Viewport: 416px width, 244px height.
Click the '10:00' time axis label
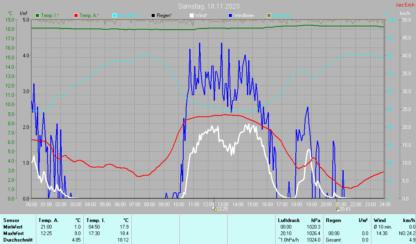tap(179, 205)
